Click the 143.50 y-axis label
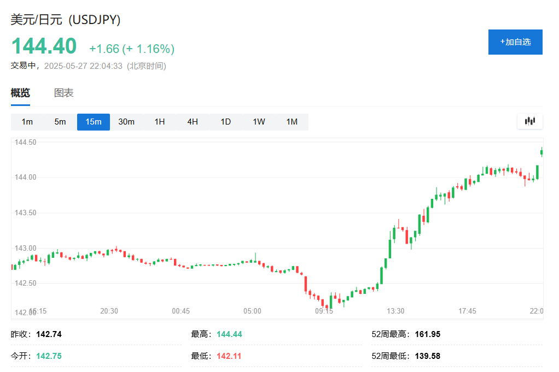Screen dimensions: 559x372 [25, 212]
